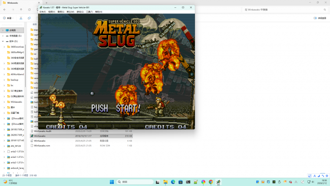The width and height of the screenshot is (330, 186).
Task: Open the 游戏(G) menu in Kawaks
Action: (x=80, y=12)
